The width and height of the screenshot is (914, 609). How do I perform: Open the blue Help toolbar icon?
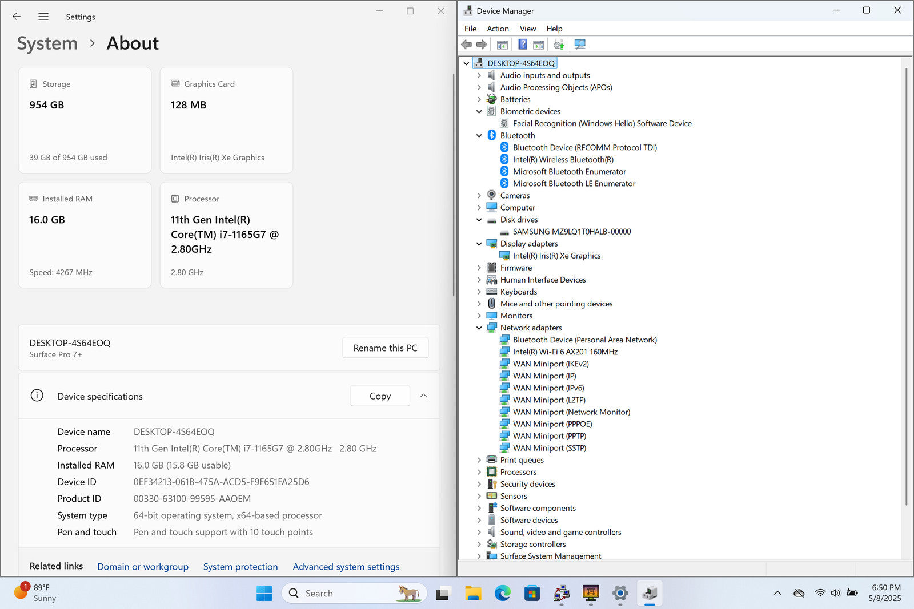coord(523,45)
